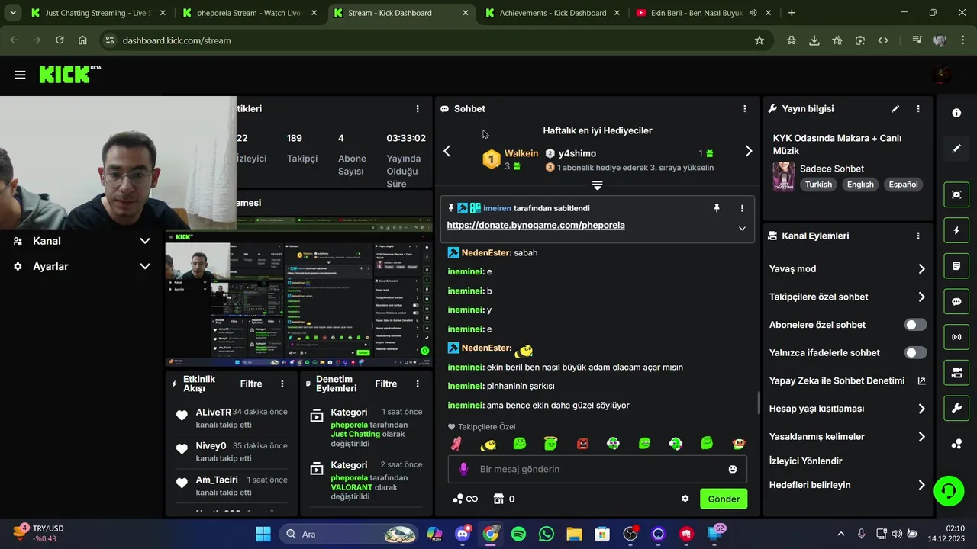This screenshot has width=977, height=549.
Task: Show previous gifter leaderboard slide
Action: 447,151
